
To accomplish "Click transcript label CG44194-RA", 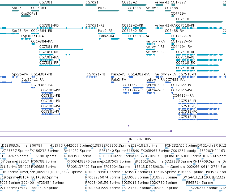I will (x=181, y=47).
